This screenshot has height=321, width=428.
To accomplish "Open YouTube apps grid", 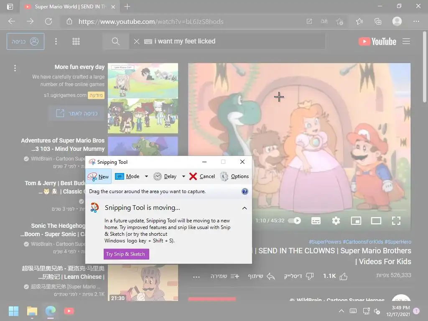I will pyautogui.click(x=76, y=41).
